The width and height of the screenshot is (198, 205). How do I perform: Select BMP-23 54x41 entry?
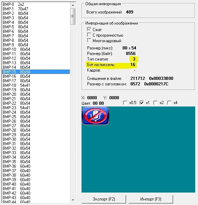tap(36, 108)
